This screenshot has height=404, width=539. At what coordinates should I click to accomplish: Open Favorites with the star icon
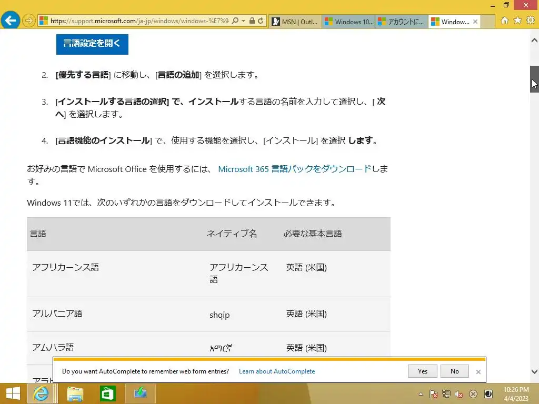tap(518, 21)
